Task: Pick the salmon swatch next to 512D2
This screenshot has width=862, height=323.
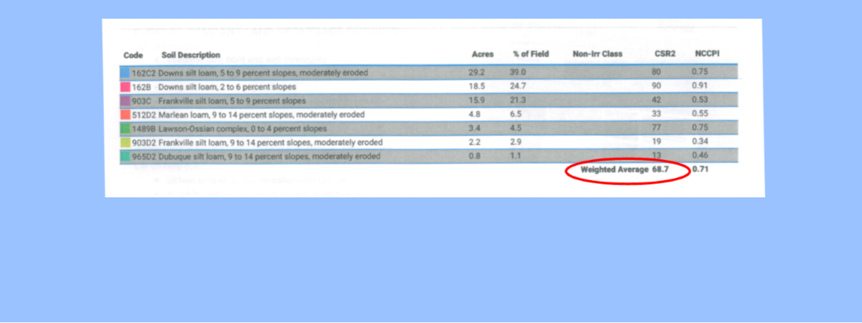Action: point(125,115)
